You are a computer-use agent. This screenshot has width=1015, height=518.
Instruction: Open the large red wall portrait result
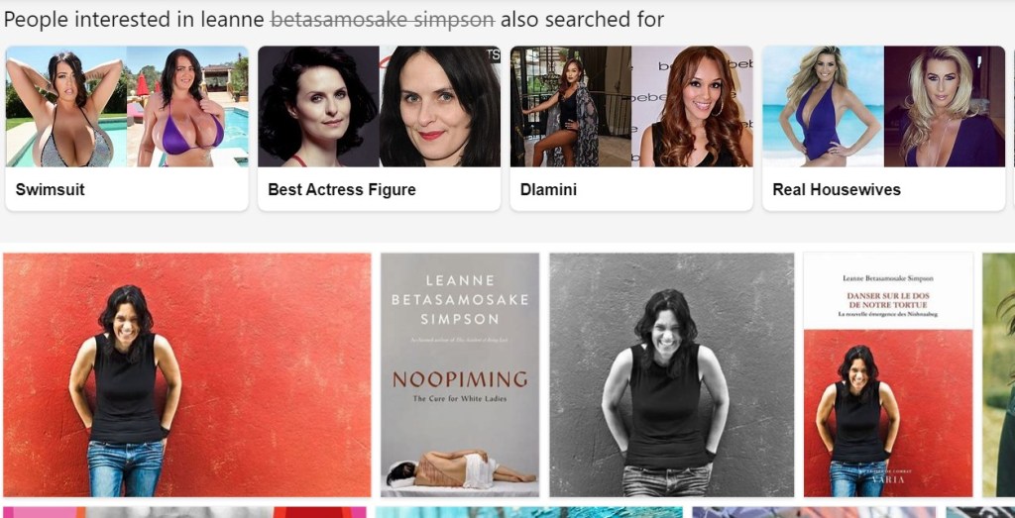point(187,374)
